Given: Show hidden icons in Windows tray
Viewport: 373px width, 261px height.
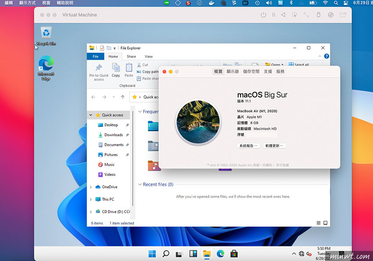Looking at the screenshot, I should (294, 254).
